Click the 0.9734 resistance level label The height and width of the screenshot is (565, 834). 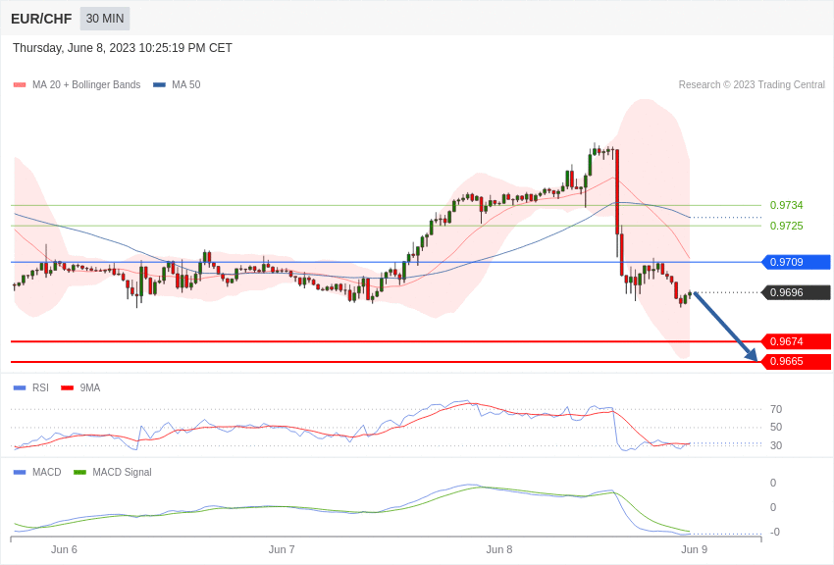[787, 205]
